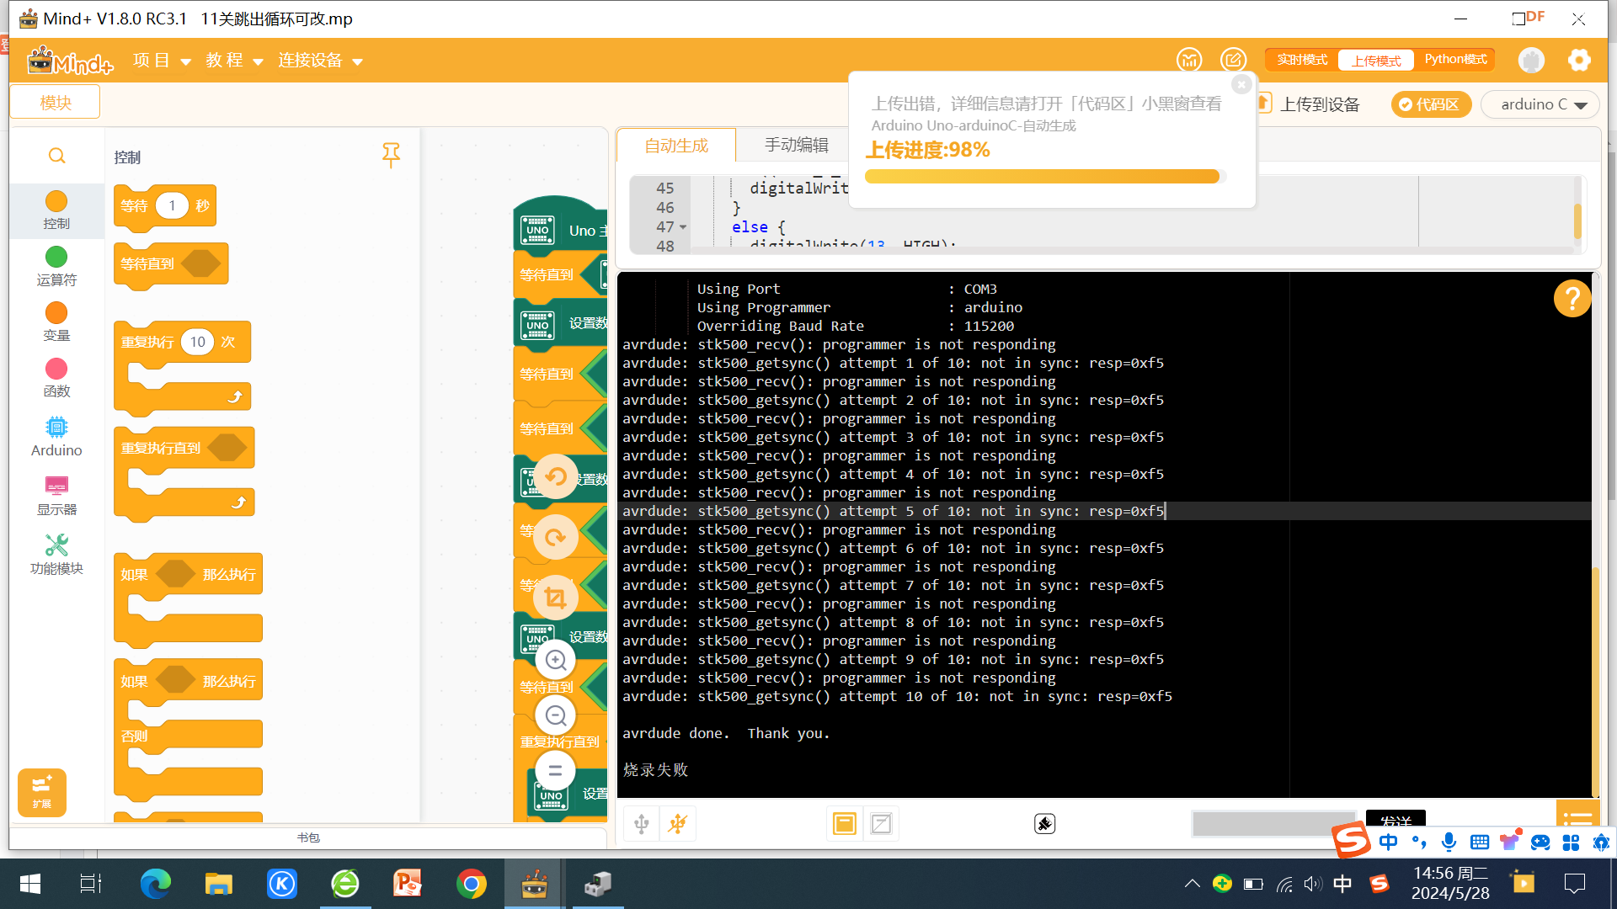Click the serial disconnect USB icon
1617x909 pixels.
(x=677, y=823)
